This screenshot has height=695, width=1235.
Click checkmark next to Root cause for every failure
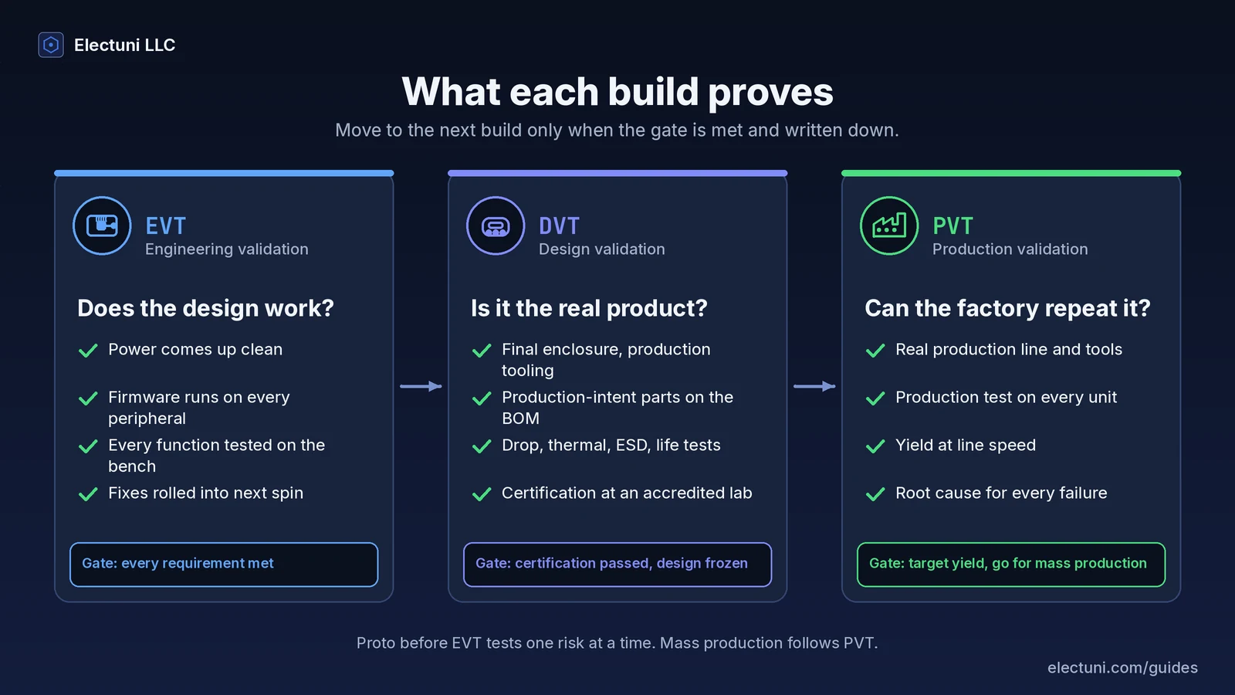[875, 494]
